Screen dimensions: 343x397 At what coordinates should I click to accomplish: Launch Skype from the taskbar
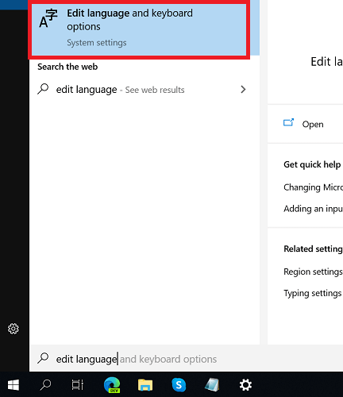[x=179, y=385]
